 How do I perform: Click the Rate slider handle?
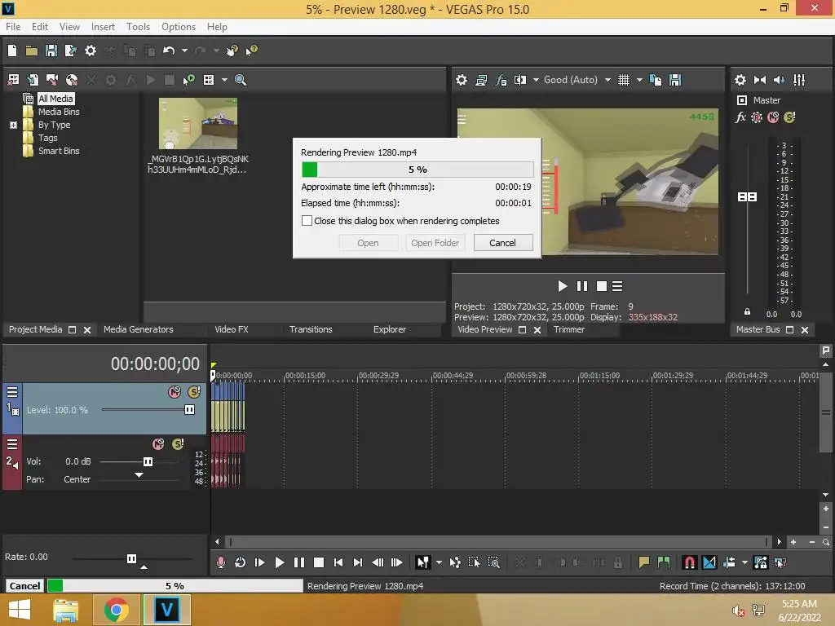[131, 558]
